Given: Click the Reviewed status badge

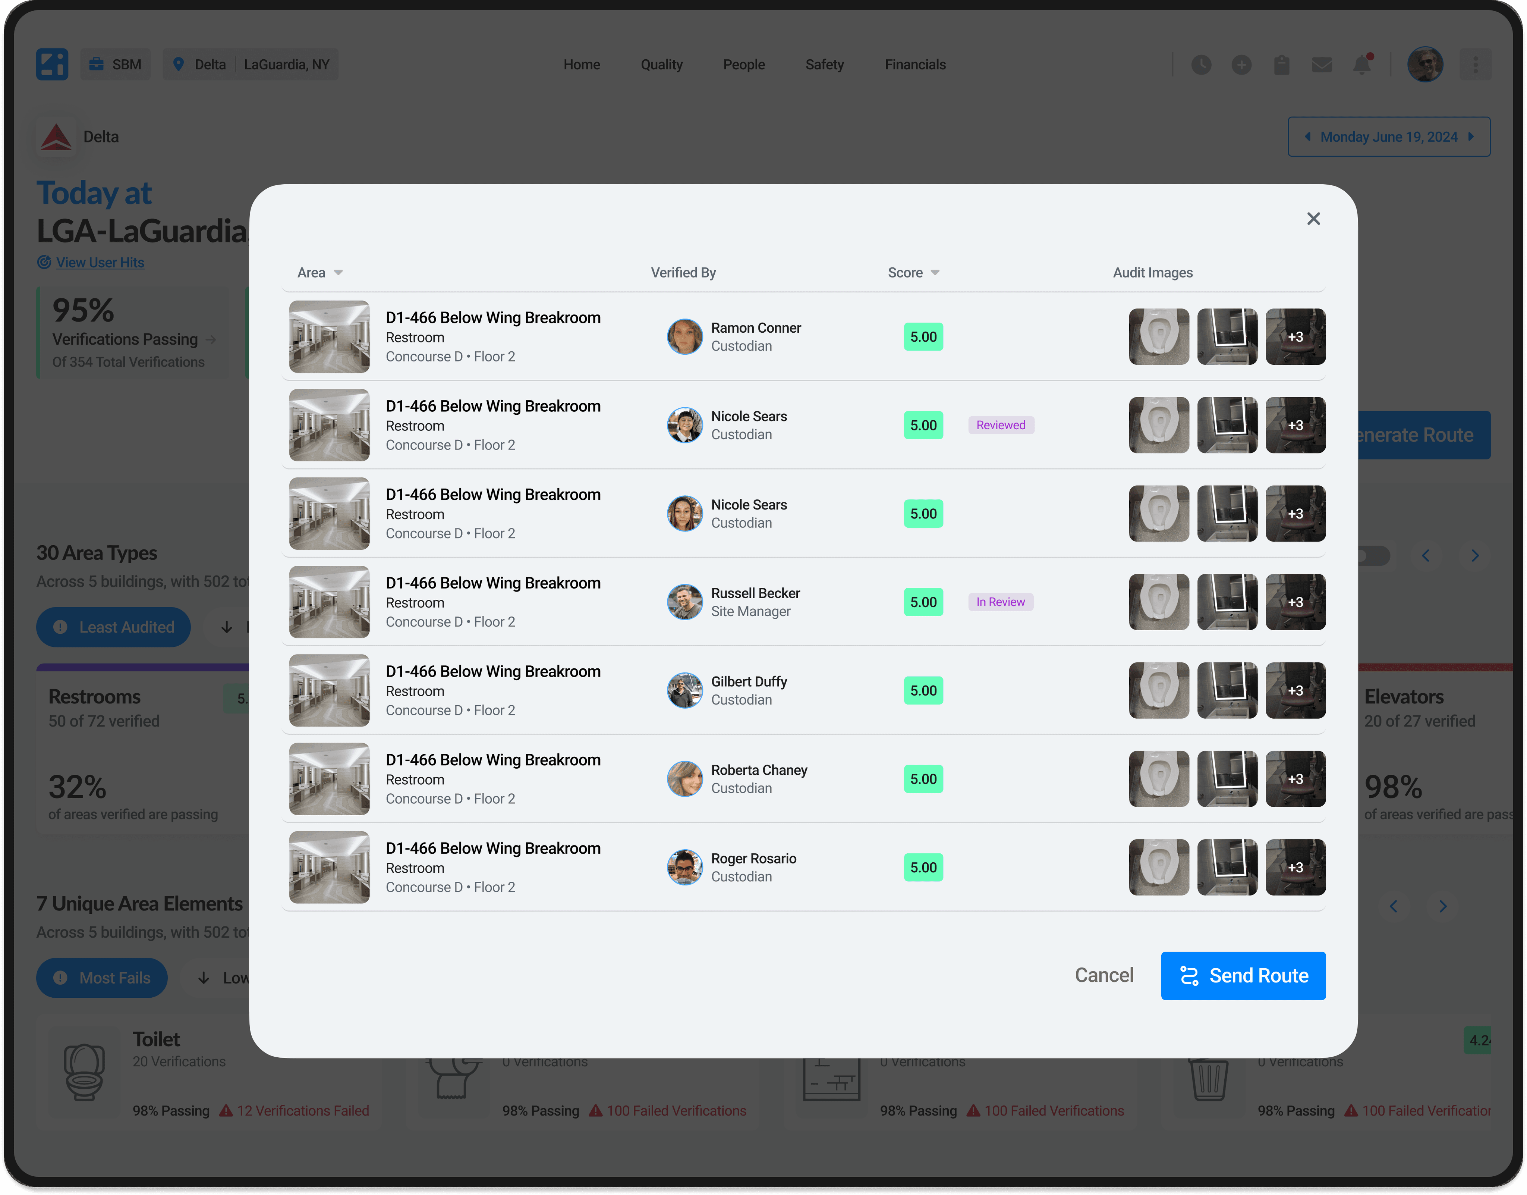Looking at the screenshot, I should (x=1001, y=426).
